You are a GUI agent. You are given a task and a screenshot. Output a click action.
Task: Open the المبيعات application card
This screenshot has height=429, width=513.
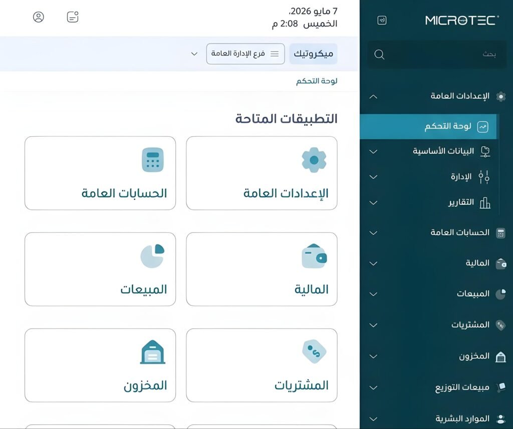pyautogui.click(x=100, y=269)
